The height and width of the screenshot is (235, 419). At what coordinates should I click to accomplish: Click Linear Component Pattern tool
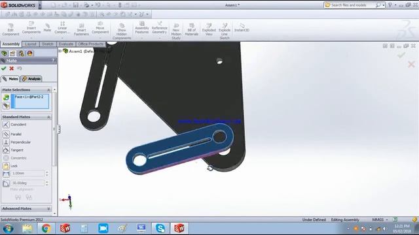pos(62,27)
